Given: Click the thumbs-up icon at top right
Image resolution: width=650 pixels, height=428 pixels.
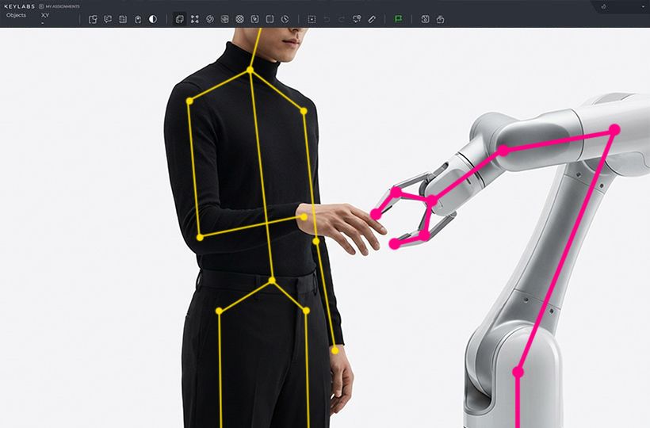Looking at the screenshot, I should point(603,6).
